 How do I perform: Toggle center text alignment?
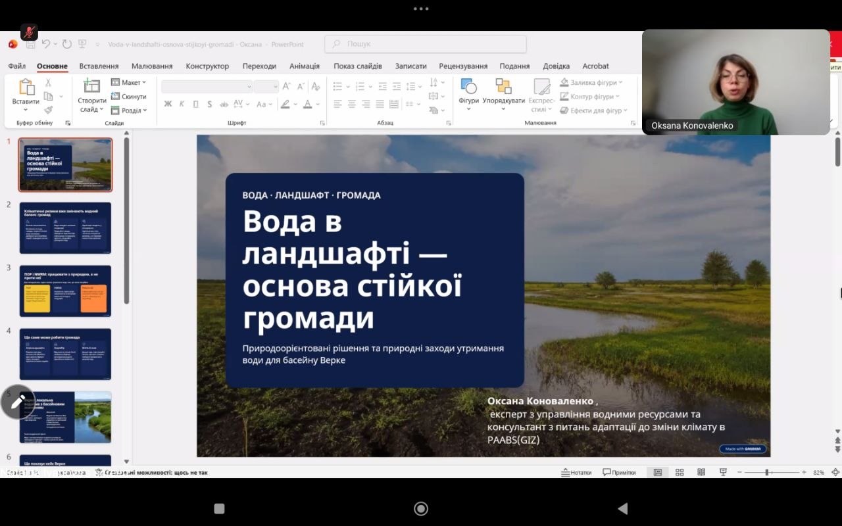coord(352,104)
